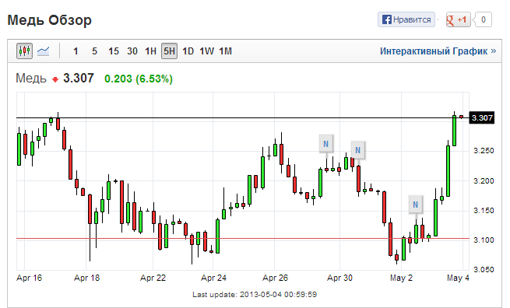This screenshot has height=308, width=510.
Task: Click the Last update timestamp text
Action: click(x=255, y=294)
